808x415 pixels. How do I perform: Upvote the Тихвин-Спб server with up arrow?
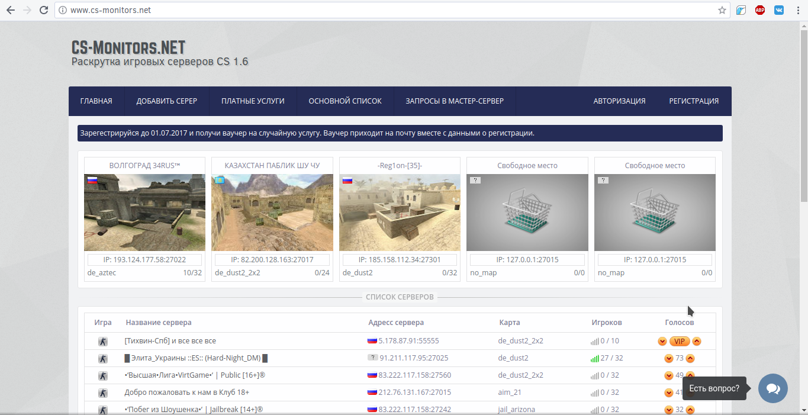697,341
